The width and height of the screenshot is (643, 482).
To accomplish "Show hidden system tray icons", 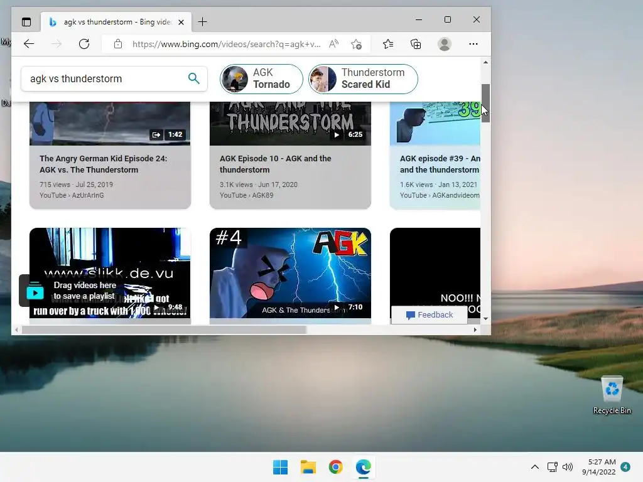I will click(535, 467).
